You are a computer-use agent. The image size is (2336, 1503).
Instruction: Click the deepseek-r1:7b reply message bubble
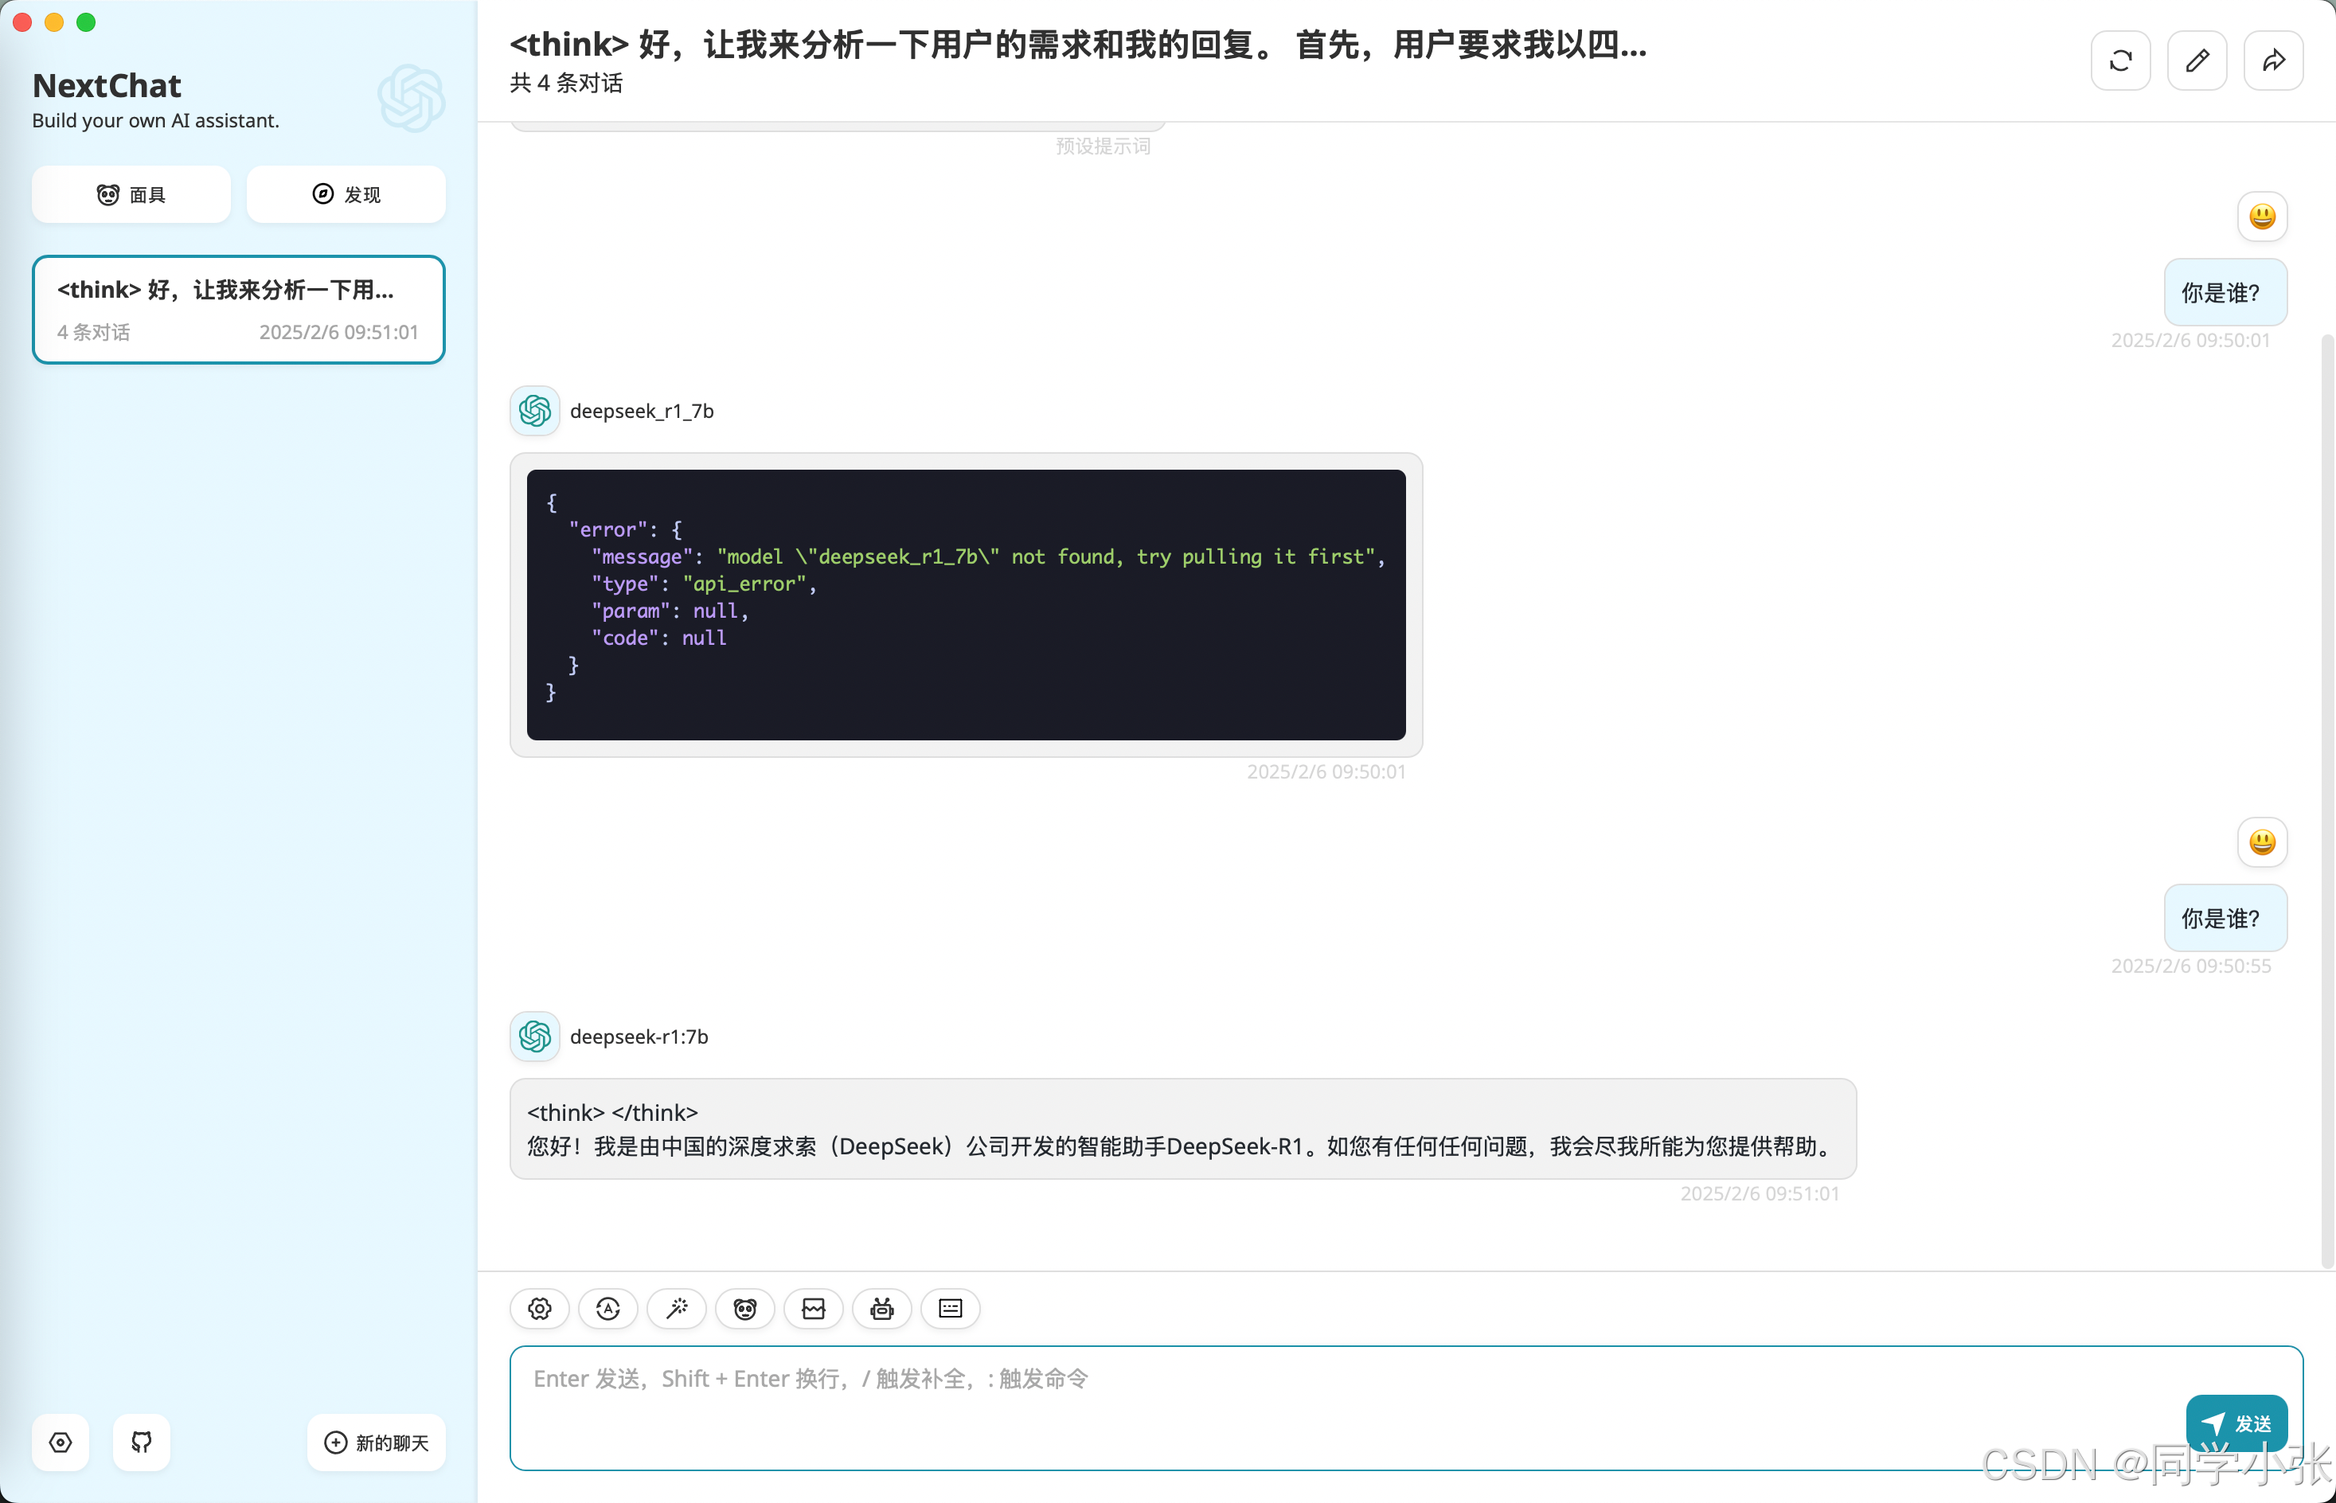point(1182,1129)
